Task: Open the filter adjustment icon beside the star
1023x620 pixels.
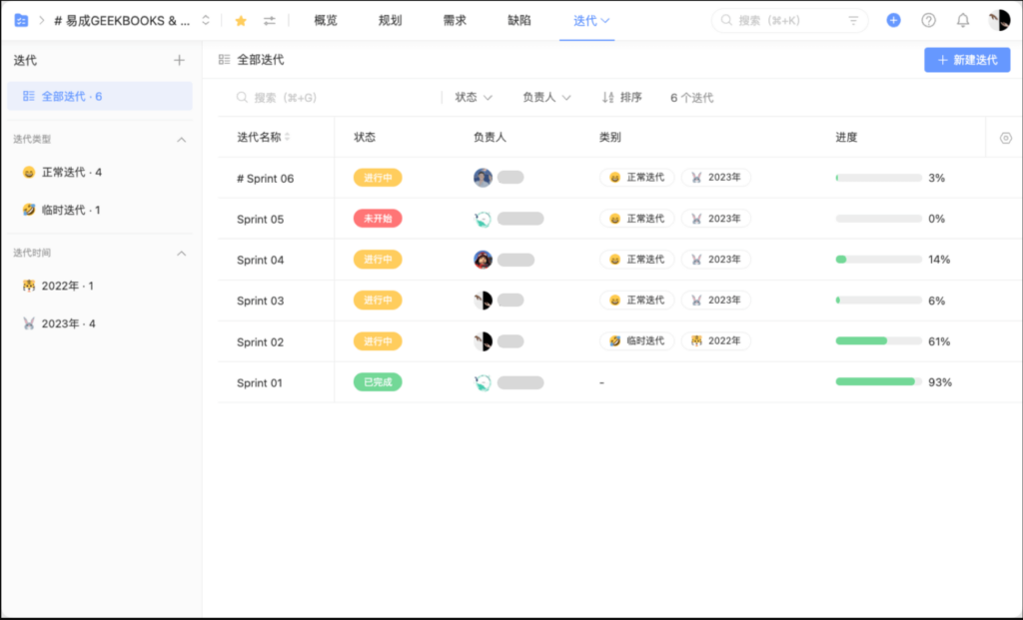Action: [268, 18]
